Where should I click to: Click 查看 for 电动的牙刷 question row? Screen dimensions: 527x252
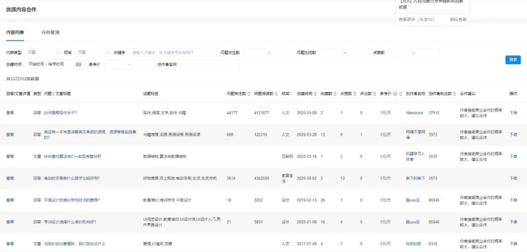click(x=10, y=178)
